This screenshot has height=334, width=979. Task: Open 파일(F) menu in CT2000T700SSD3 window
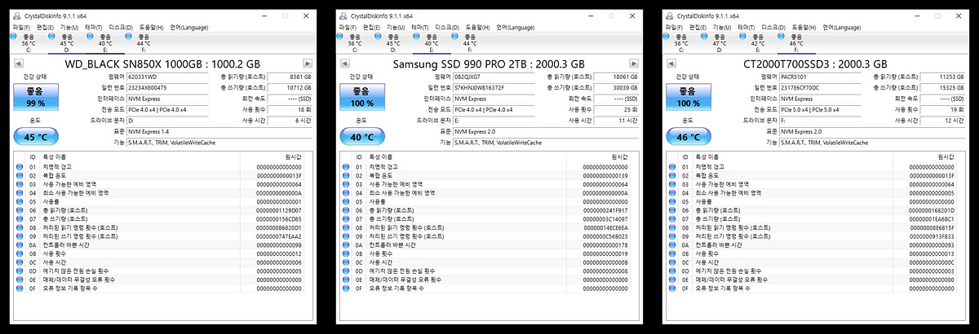(675, 28)
